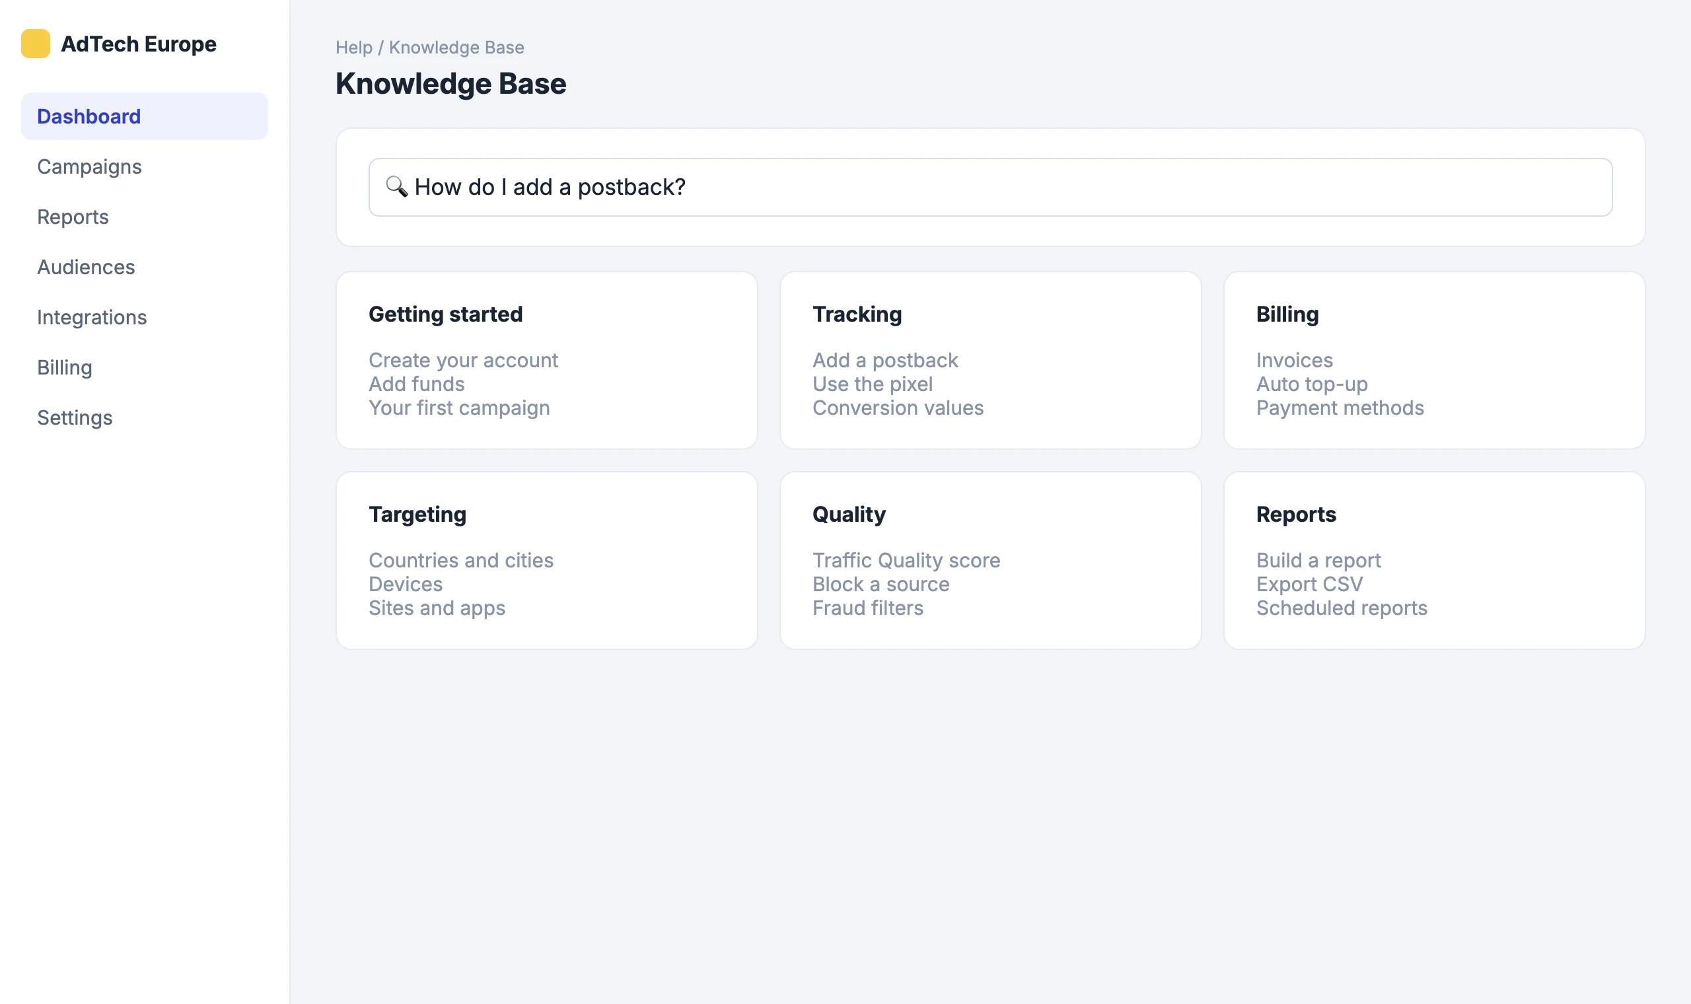Open Integrations in the sidebar
This screenshot has width=1691, height=1004.
(x=144, y=317)
